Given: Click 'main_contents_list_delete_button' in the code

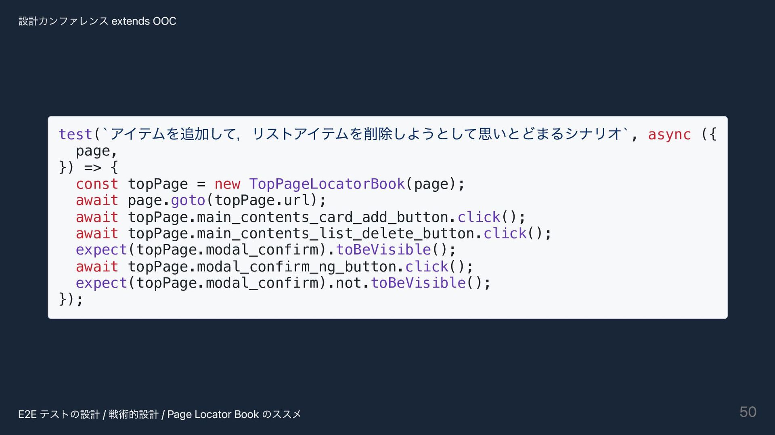Looking at the screenshot, I should click(335, 234).
